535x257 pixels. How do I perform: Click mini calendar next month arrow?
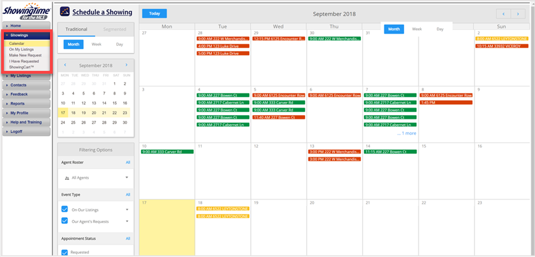(x=127, y=65)
